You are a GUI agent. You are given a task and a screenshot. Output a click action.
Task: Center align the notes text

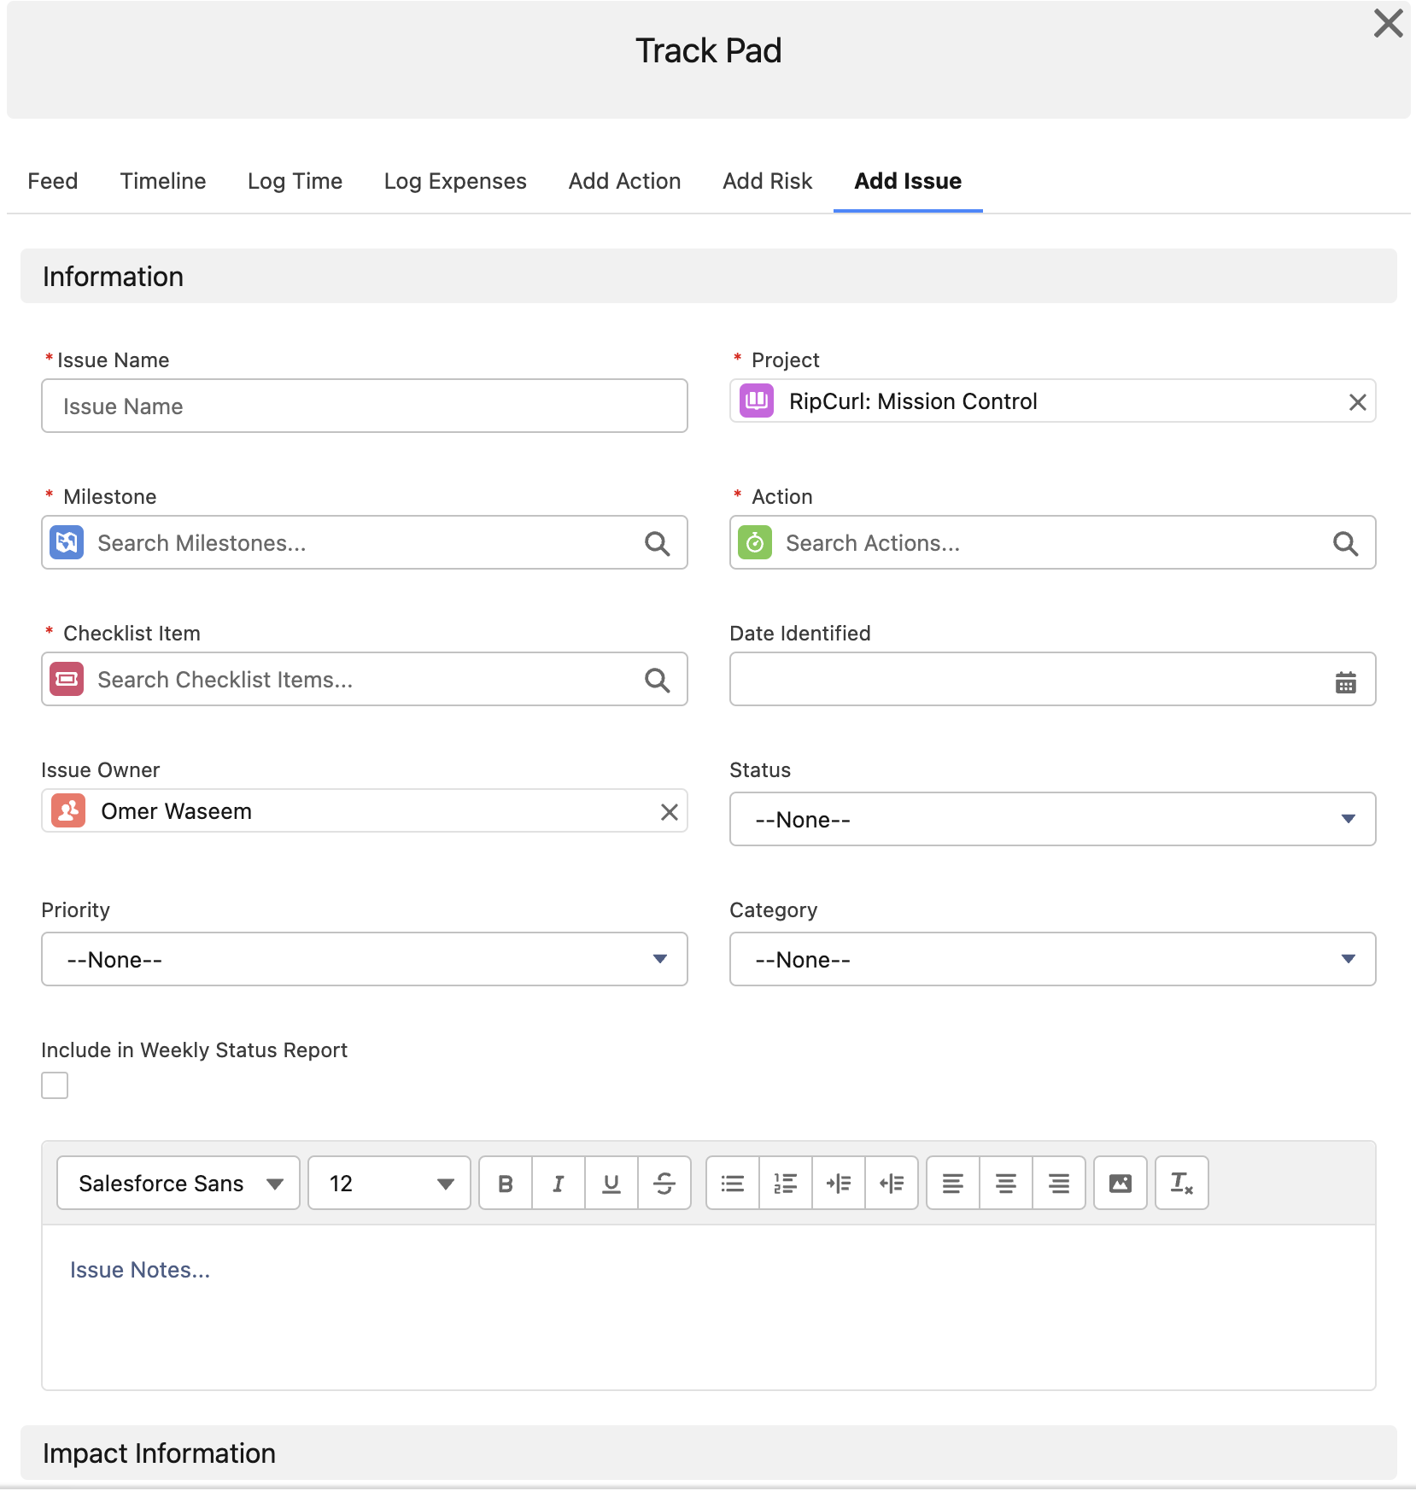[x=1006, y=1184]
